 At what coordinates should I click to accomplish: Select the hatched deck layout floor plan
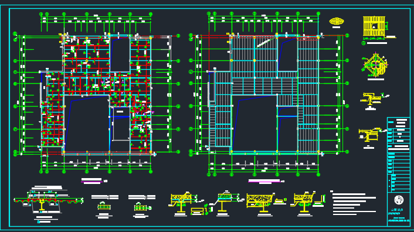pos(269,94)
